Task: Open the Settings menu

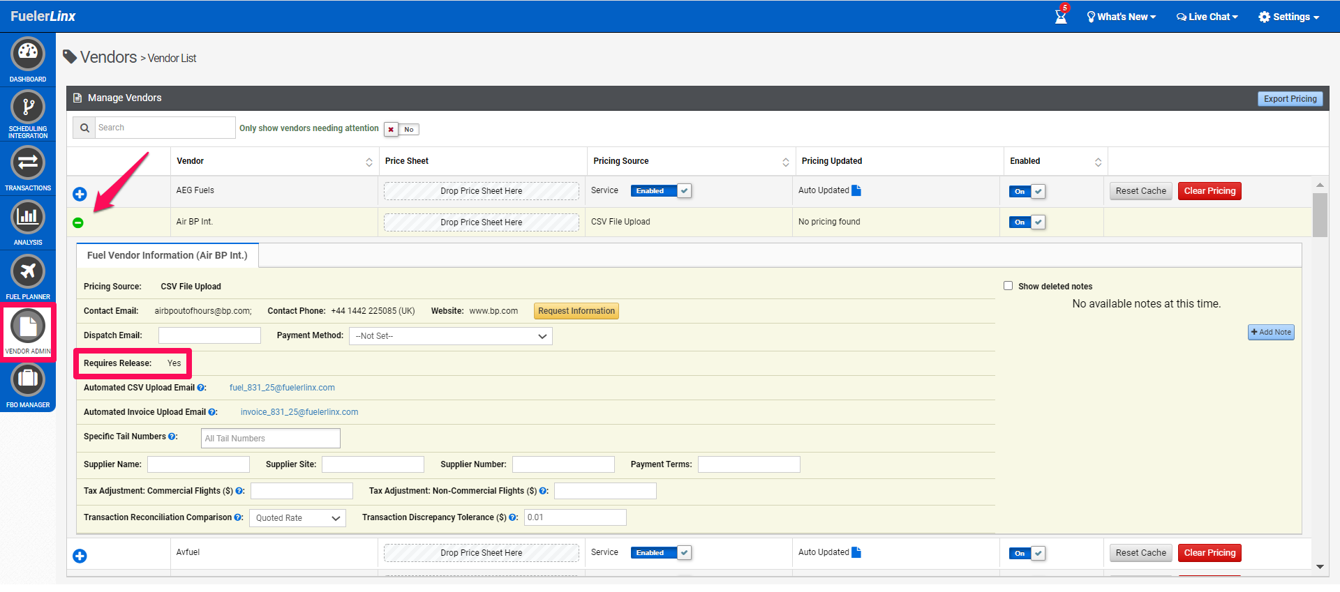Action: point(1288,17)
